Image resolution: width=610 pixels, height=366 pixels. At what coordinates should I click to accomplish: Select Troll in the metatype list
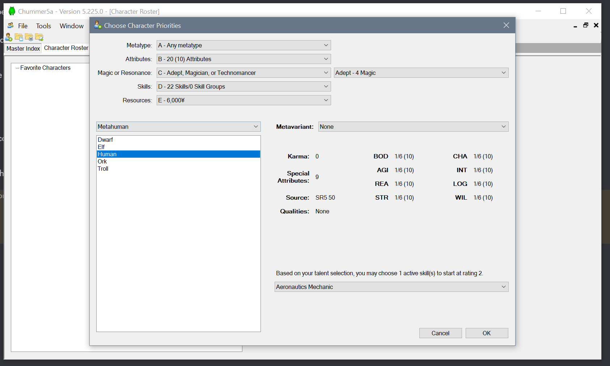click(178, 169)
